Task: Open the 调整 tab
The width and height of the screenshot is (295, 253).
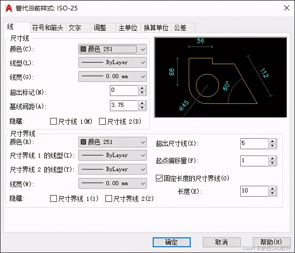Action: (x=103, y=28)
